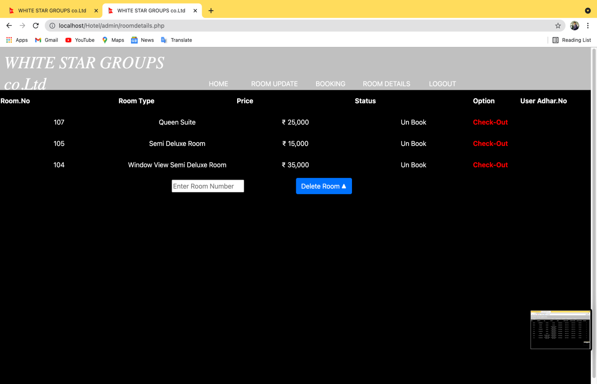597x384 pixels.
Task: Open YouTube from the bookmarks bar
Action: pos(80,40)
